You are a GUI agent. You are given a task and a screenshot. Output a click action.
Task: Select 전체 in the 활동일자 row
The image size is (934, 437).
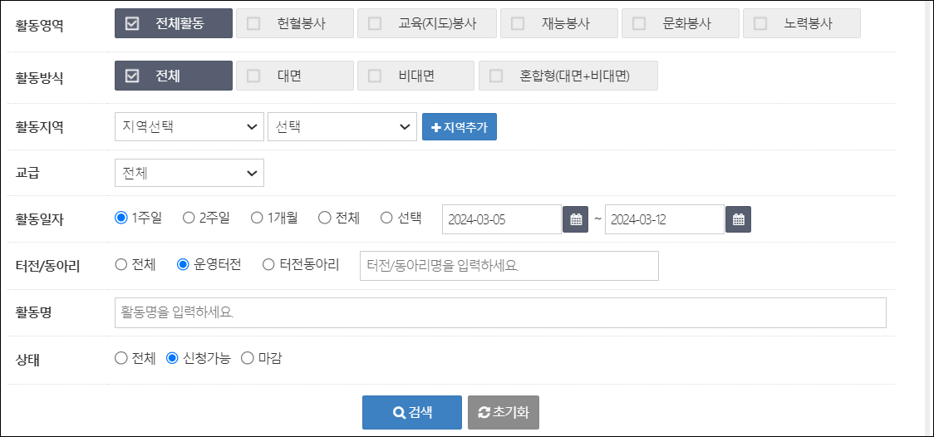coord(325,218)
